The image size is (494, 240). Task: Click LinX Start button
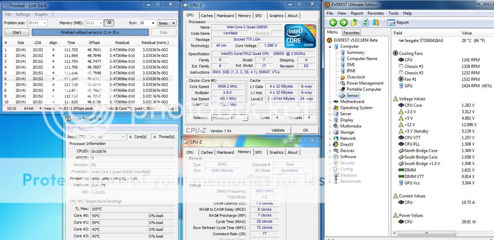click(17, 32)
